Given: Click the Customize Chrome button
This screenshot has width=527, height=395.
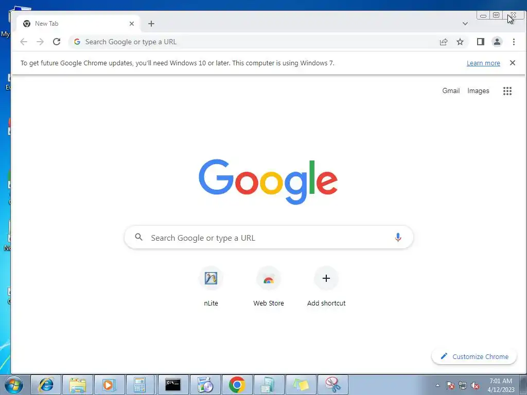Looking at the screenshot, I should click(474, 356).
